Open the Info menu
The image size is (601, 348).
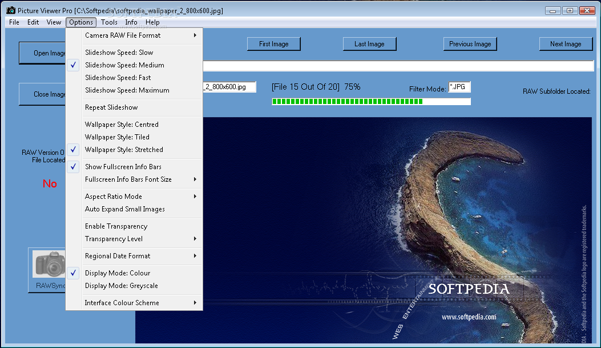[131, 22]
